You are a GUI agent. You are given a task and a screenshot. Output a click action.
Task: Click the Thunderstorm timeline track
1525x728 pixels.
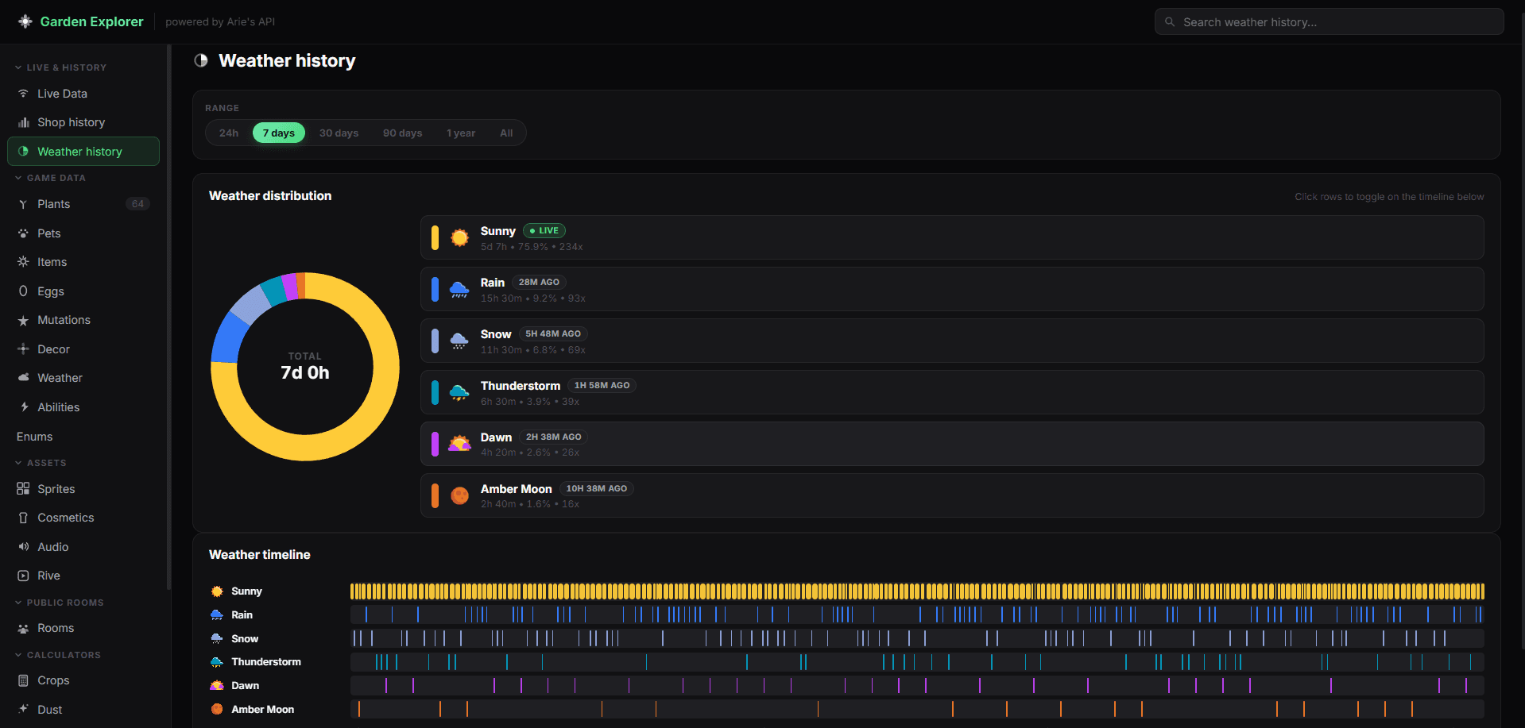click(917, 662)
